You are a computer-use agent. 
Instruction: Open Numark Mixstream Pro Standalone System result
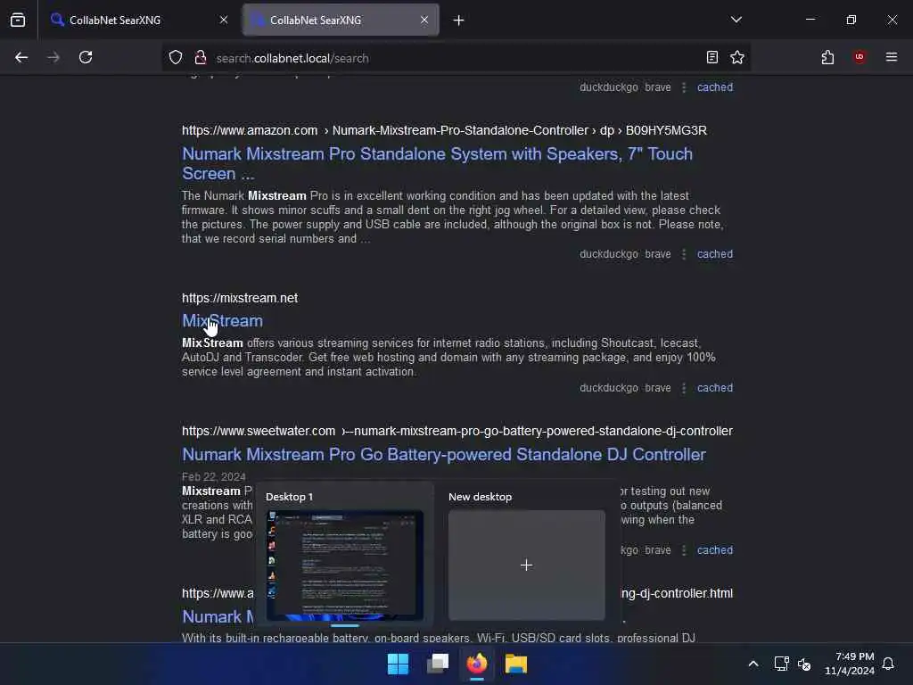437,164
